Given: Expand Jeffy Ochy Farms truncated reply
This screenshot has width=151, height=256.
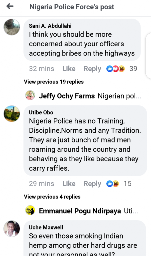Looking at the screenshot, I should tap(120, 96).
